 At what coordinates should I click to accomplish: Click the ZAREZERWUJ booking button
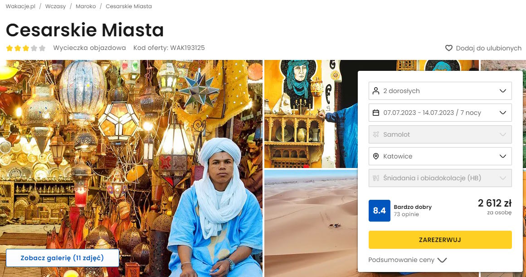pos(440,240)
